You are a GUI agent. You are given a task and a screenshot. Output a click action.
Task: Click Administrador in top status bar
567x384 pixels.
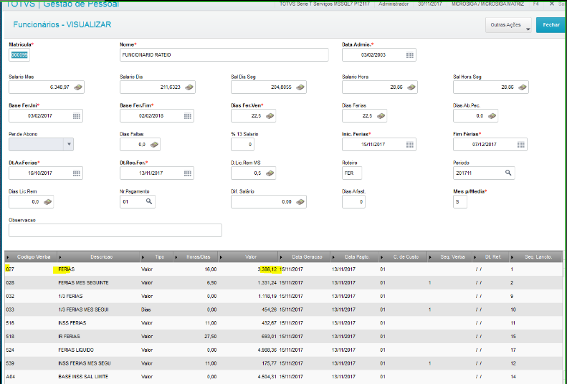394,4
